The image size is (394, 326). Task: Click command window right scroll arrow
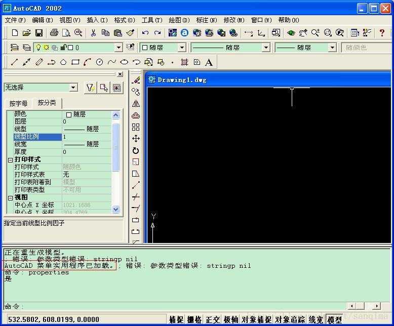[x=377, y=306]
